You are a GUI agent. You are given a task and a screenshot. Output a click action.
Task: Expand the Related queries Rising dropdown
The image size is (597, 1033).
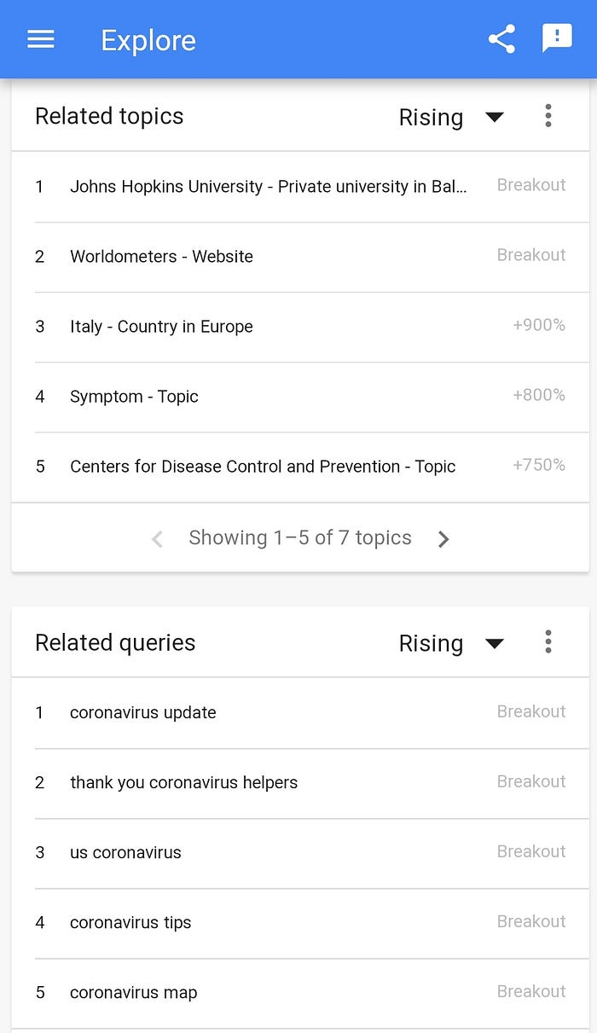coord(451,644)
